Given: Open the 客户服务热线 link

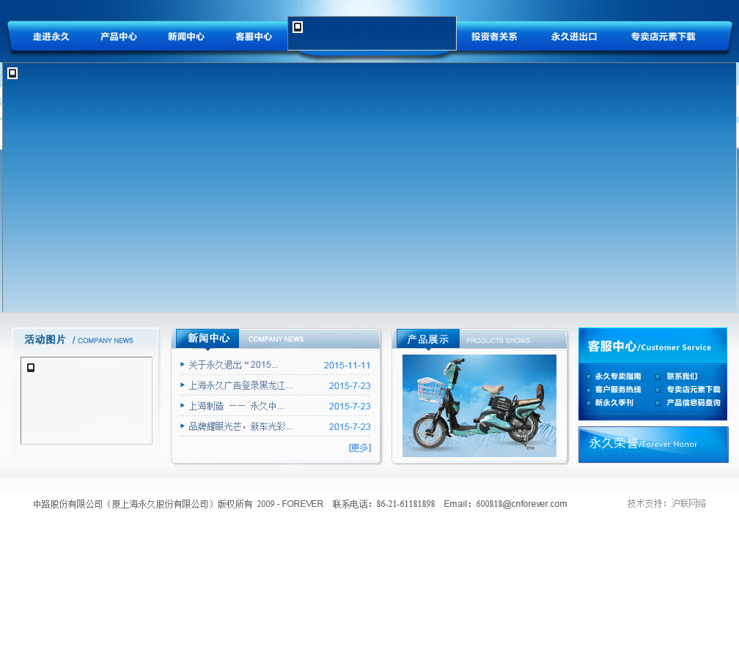Looking at the screenshot, I should [618, 390].
